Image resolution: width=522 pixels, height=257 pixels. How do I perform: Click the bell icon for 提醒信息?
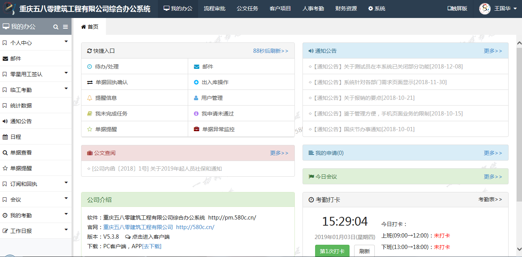[89, 98]
